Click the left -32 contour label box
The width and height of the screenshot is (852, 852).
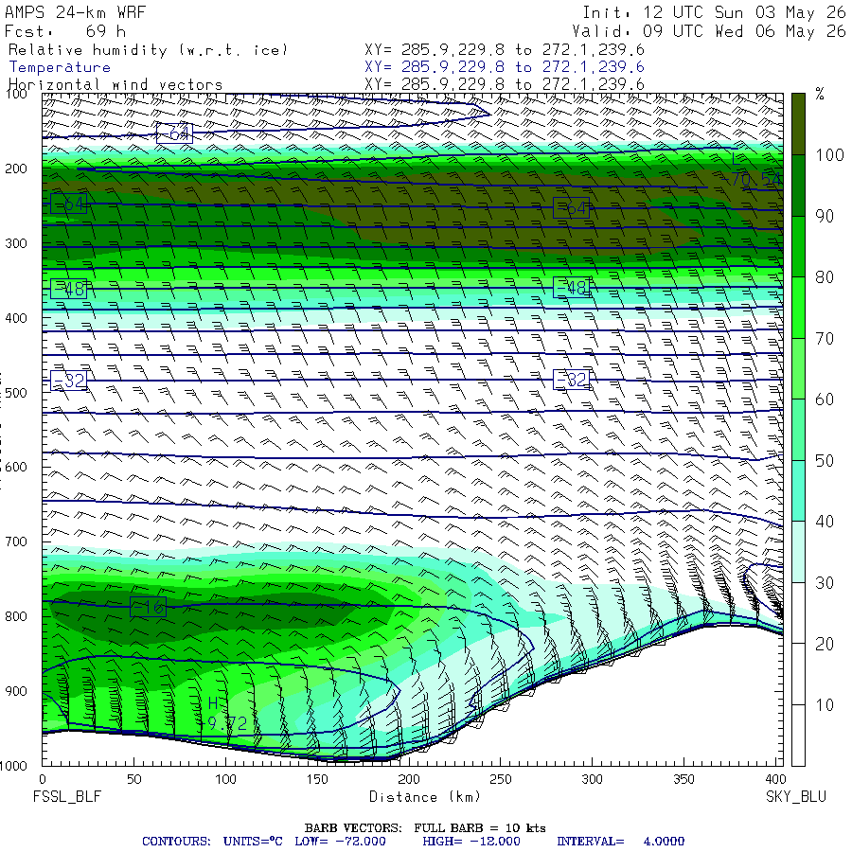pos(68,381)
